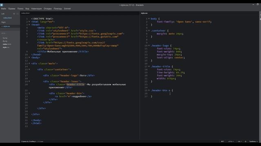Screen dimensions: 261x146
Task: Open the Навигация menu
Action: 36,9
